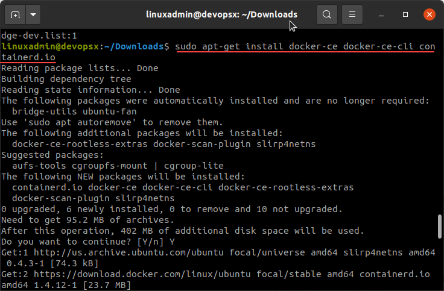Maximize the terminal window

(405, 14)
